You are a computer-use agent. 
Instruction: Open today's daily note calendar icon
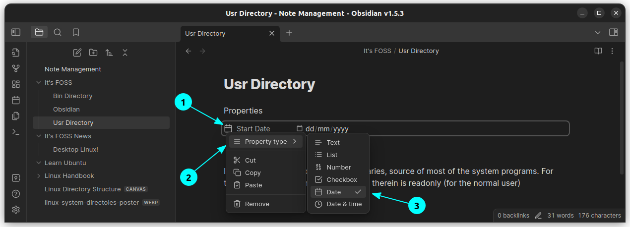[x=16, y=100]
